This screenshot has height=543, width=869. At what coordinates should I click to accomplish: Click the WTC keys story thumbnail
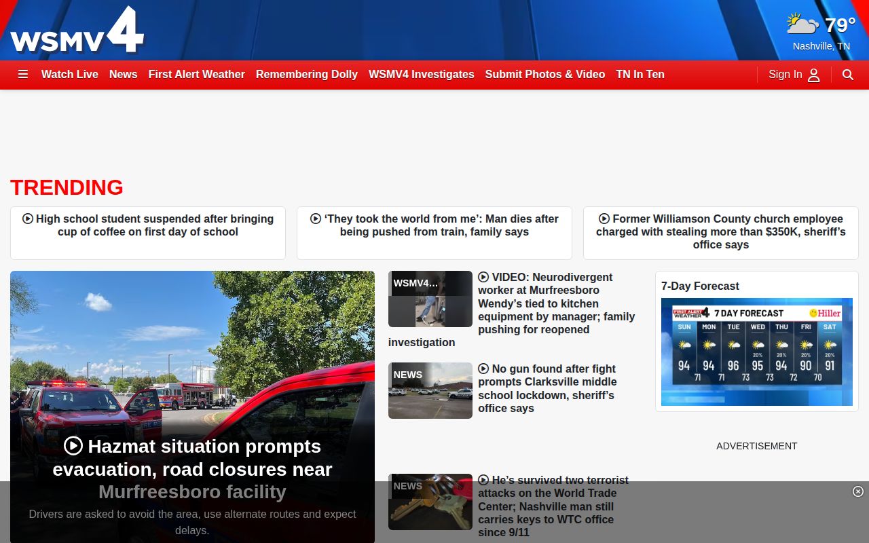point(430,502)
